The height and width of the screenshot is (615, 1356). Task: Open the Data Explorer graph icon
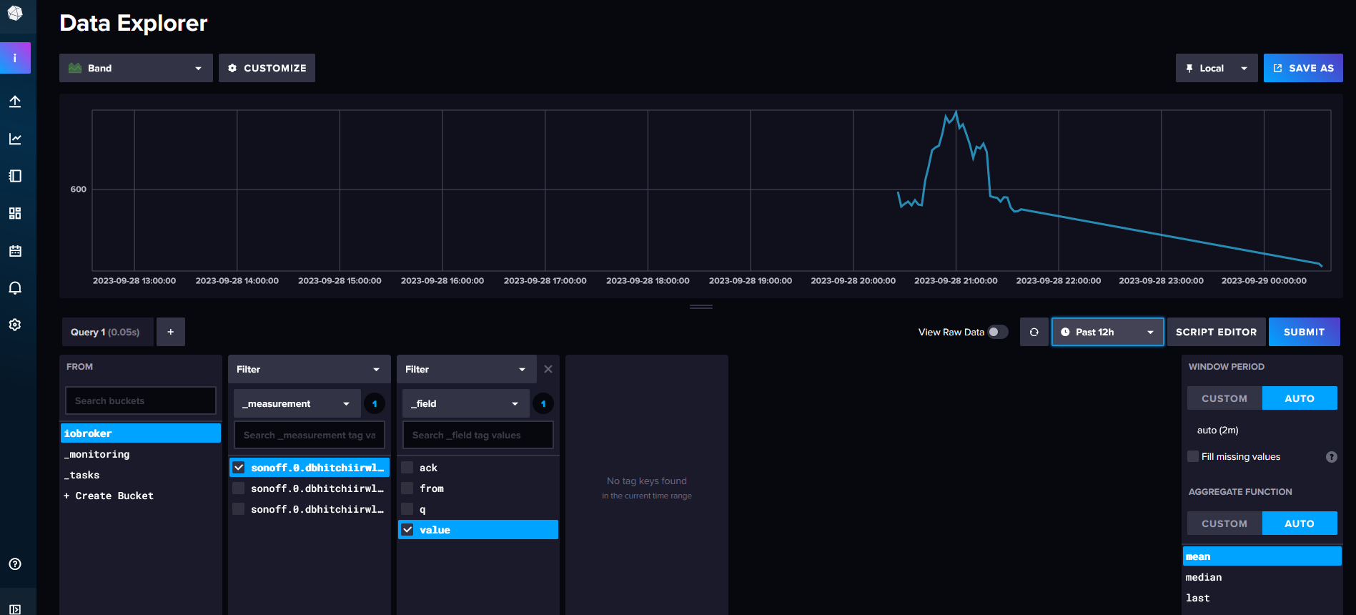(x=15, y=139)
